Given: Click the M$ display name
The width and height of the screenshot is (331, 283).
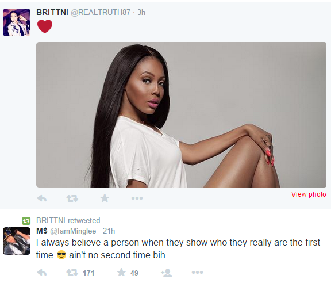Looking at the screenshot, I should click(42, 231).
